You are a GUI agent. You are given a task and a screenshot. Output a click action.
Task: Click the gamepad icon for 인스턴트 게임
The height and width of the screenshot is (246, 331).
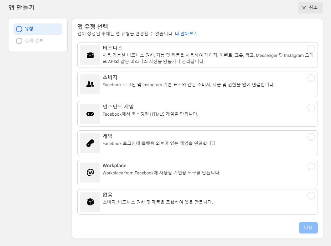click(x=90, y=114)
